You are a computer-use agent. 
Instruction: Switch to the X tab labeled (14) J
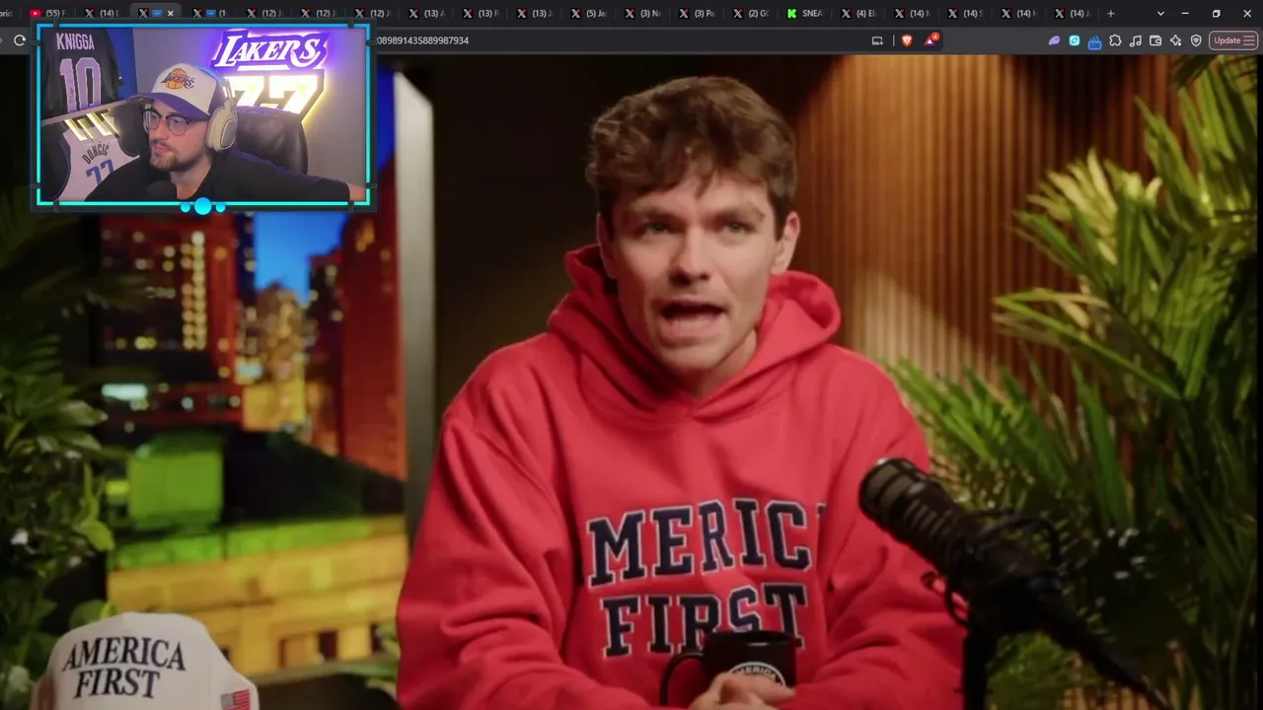1074,13
